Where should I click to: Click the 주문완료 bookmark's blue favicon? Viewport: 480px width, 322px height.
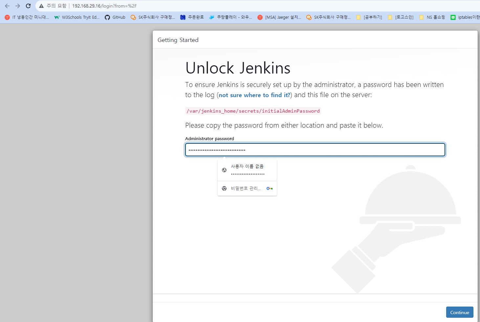(183, 17)
